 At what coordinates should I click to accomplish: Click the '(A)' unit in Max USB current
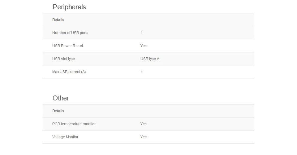[x=83, y=72]
